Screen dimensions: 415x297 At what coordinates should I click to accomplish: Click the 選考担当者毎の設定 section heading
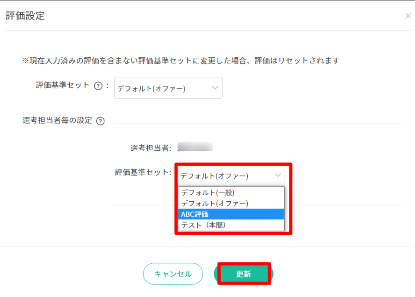57,121
